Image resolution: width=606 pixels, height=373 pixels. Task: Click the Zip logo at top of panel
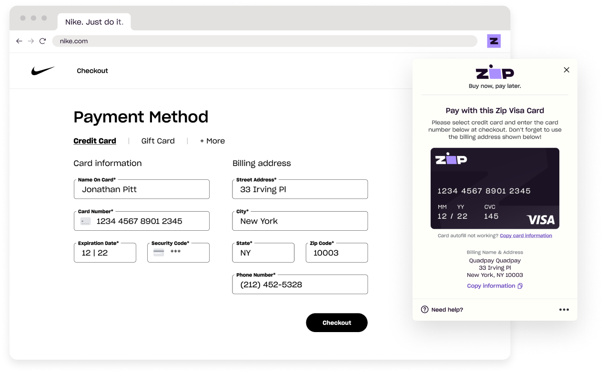point(495,72)
